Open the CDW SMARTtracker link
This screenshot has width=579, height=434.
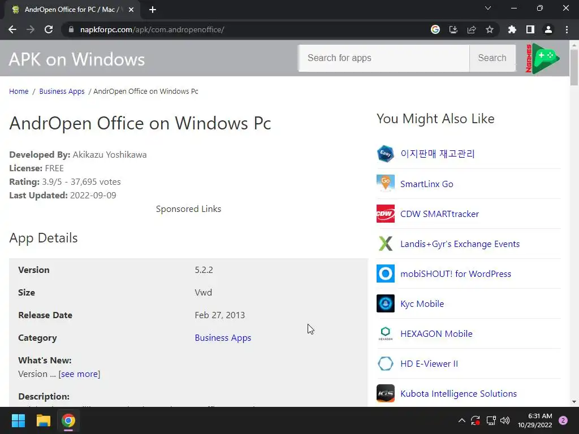click(439, 214)
